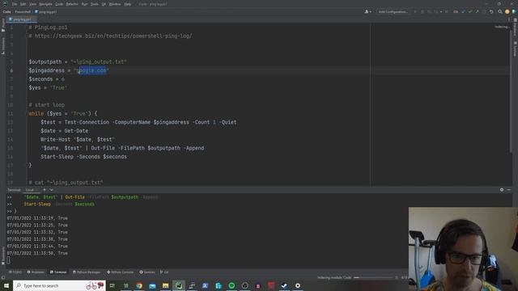Open the Problems tool window tab
The height and width of the screenshot is (291, 518).
point(36,272)
